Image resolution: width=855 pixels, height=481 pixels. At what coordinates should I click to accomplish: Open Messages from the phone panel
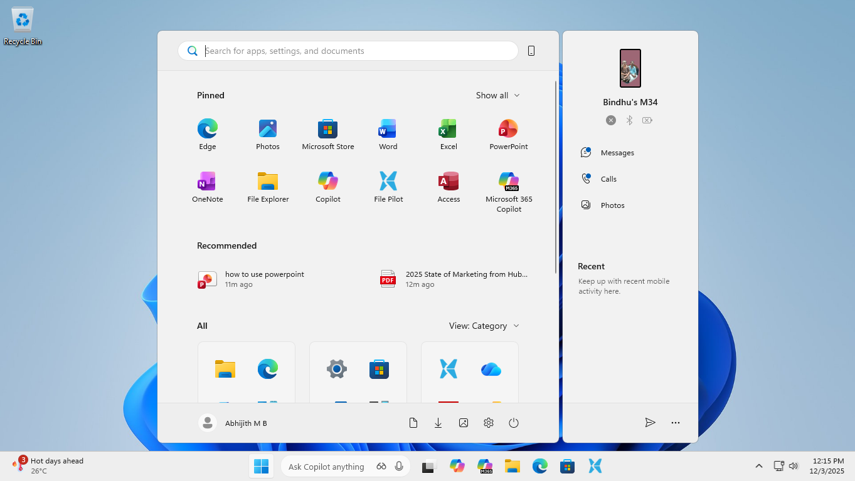click(x=616, y=152)
